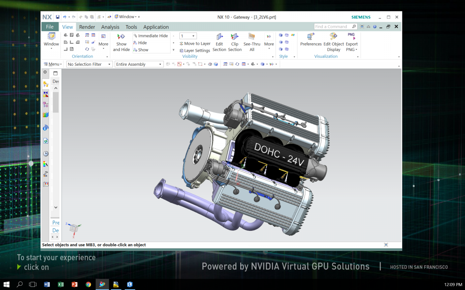Switch to the Tools tab
The width and height of the screenshot is (465, 290).
click(131, 27)
